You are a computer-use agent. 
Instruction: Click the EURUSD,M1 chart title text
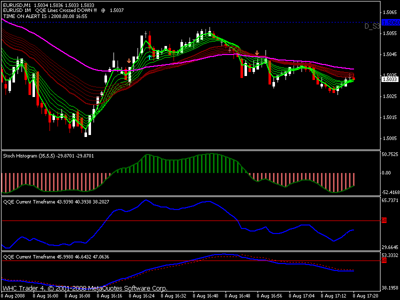pos(16,5)
